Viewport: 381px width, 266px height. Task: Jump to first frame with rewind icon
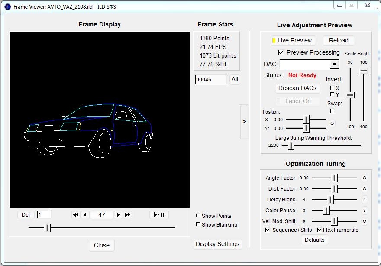point(76,215)
